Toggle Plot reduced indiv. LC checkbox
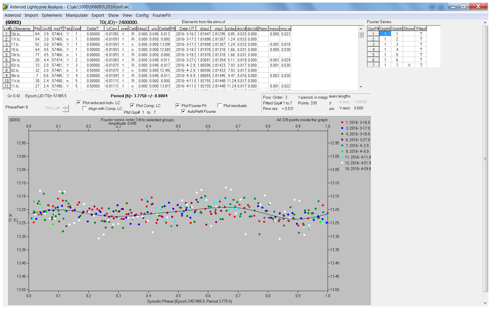This screenshot has width=491, height=309. [x=79, y=103]
